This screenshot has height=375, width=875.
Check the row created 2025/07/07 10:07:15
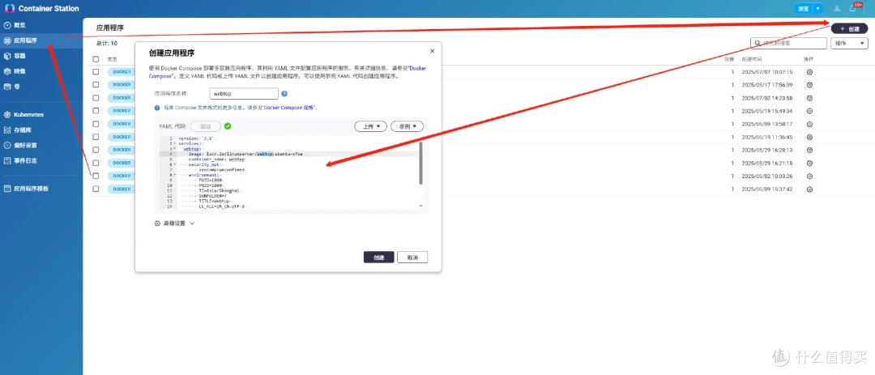coord(96,72)
